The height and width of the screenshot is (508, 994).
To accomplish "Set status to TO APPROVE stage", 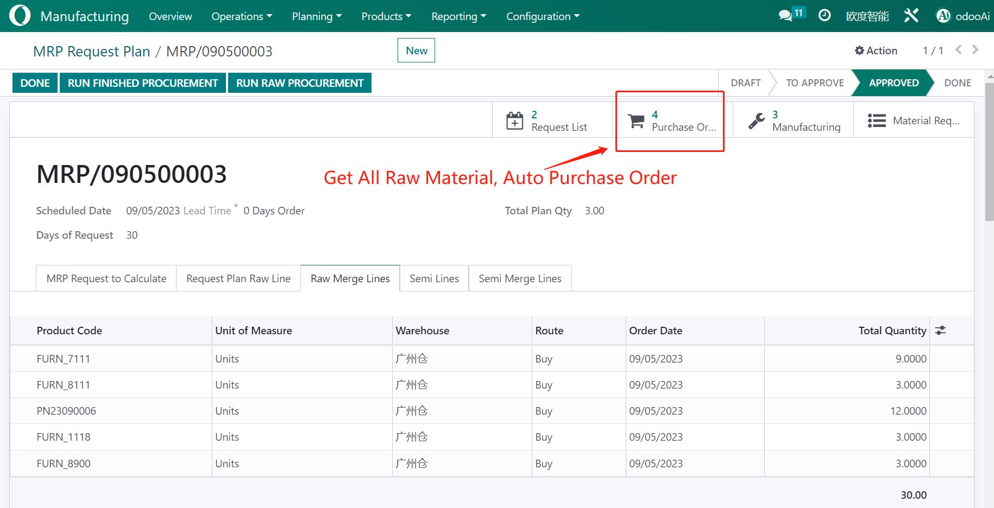I will [x=815, y=83].
